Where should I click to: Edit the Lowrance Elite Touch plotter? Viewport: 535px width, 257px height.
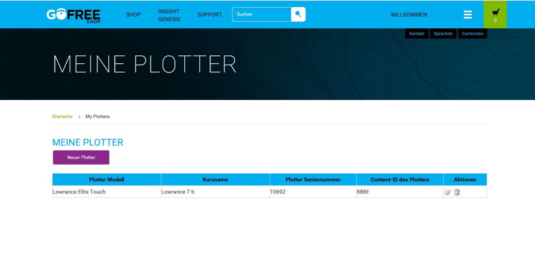(448, 192)
